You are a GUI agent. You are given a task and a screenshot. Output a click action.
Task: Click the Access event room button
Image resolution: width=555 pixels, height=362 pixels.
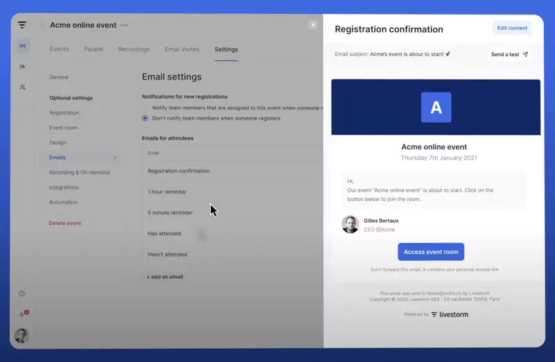(431, 252)
